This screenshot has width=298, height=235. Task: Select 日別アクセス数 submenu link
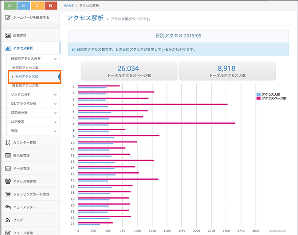(27, 77)
